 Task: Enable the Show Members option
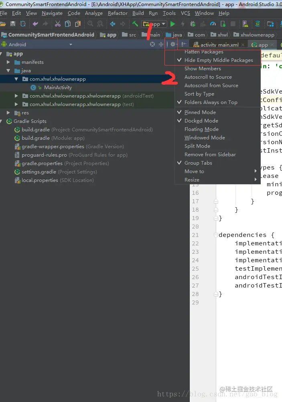218,68
